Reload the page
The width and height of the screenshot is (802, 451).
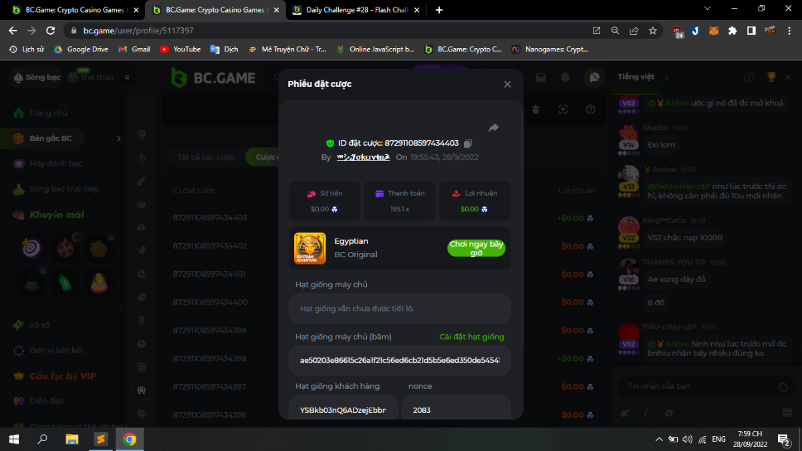(50, 31)
